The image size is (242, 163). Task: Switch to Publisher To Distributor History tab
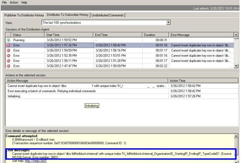coord(24,15)
